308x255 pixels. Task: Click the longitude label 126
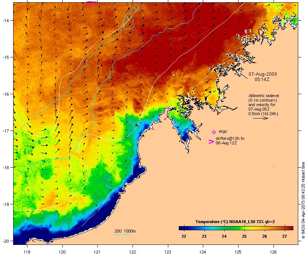pyautogui.click(x=273, y=252)
